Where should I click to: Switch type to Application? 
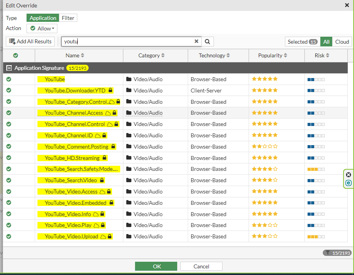click(43, 18)
